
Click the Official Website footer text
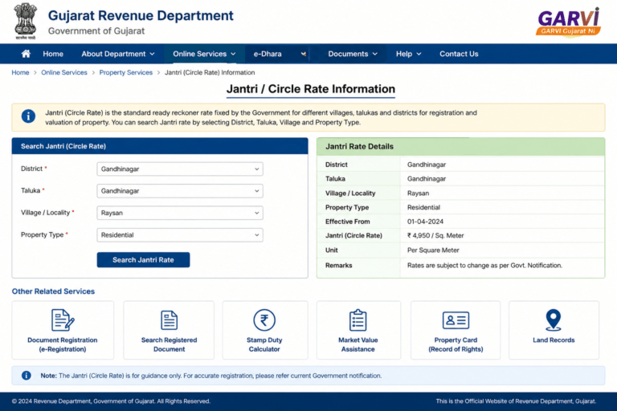coord(516,401)
